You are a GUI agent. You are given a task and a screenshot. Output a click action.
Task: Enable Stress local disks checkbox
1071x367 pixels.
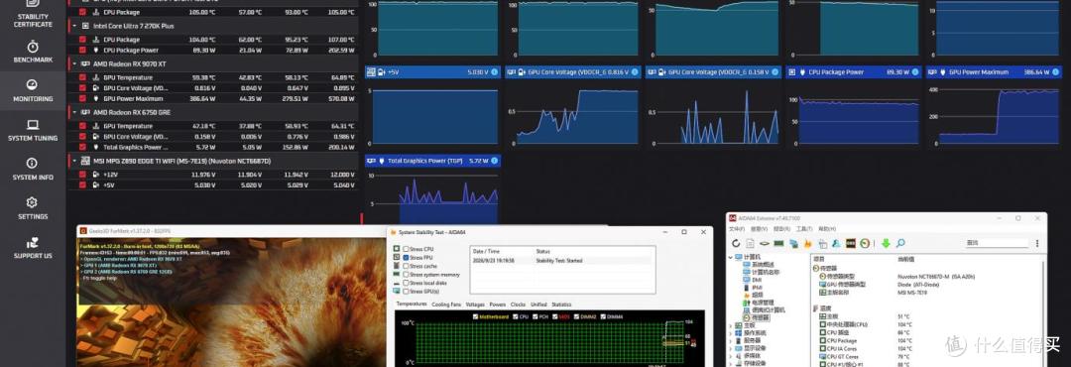coord(406,283)
